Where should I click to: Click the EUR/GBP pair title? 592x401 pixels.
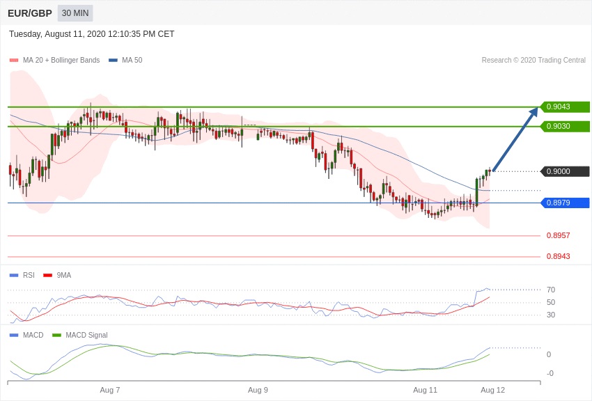click(30, 13)
